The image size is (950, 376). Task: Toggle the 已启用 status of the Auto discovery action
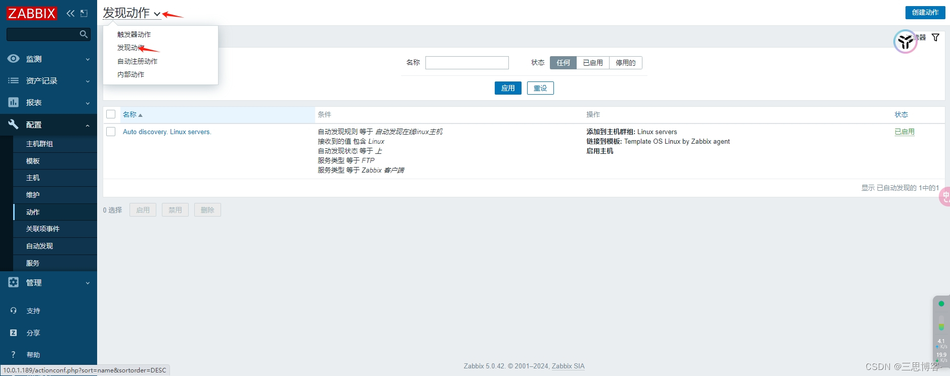point(904,132)
